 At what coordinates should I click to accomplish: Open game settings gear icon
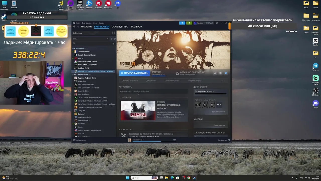pos(215,73)
